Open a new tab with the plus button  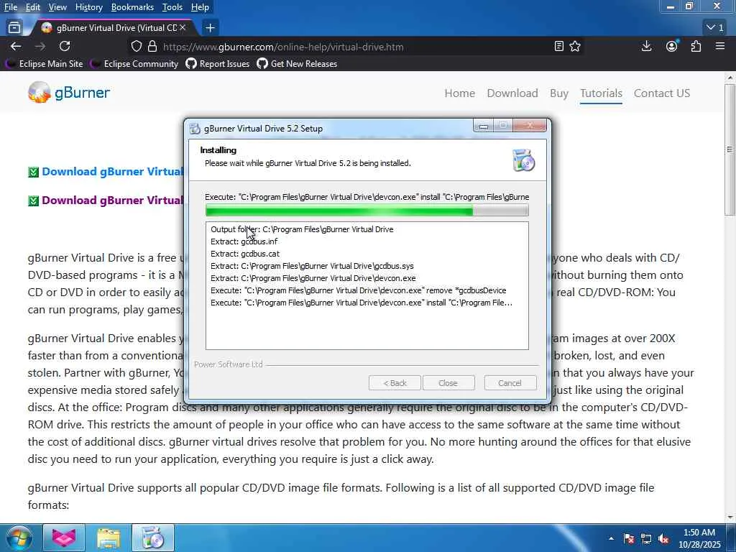[x=211, y=28]
